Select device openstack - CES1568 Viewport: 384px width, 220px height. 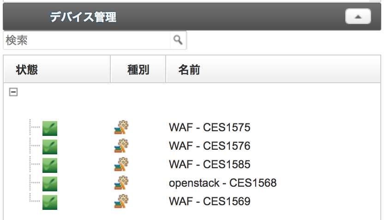click(x=222, y=183)
